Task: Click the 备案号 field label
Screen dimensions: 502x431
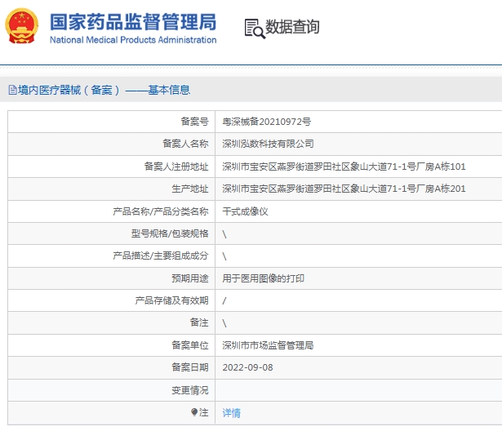Action: (x=194, y=122)
